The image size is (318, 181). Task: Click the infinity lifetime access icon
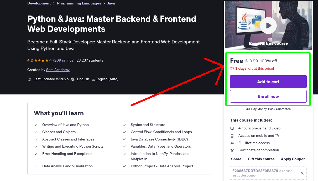pos(232,143)
